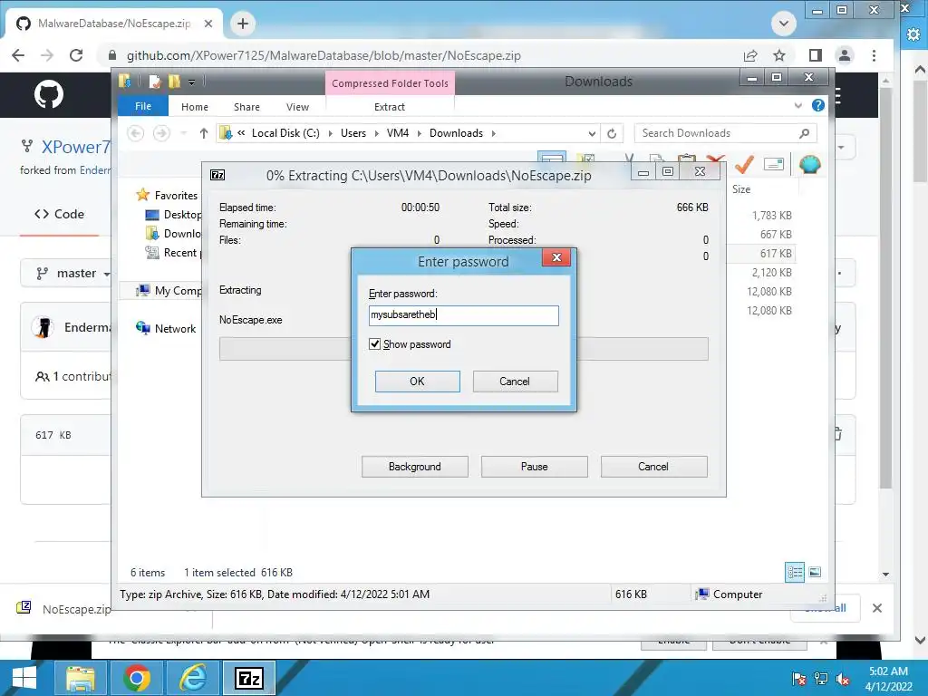Click the search magnifier icon in Explorer
Image resolution: width=928 pixels, height=696 pixels.
pos(804,133)
